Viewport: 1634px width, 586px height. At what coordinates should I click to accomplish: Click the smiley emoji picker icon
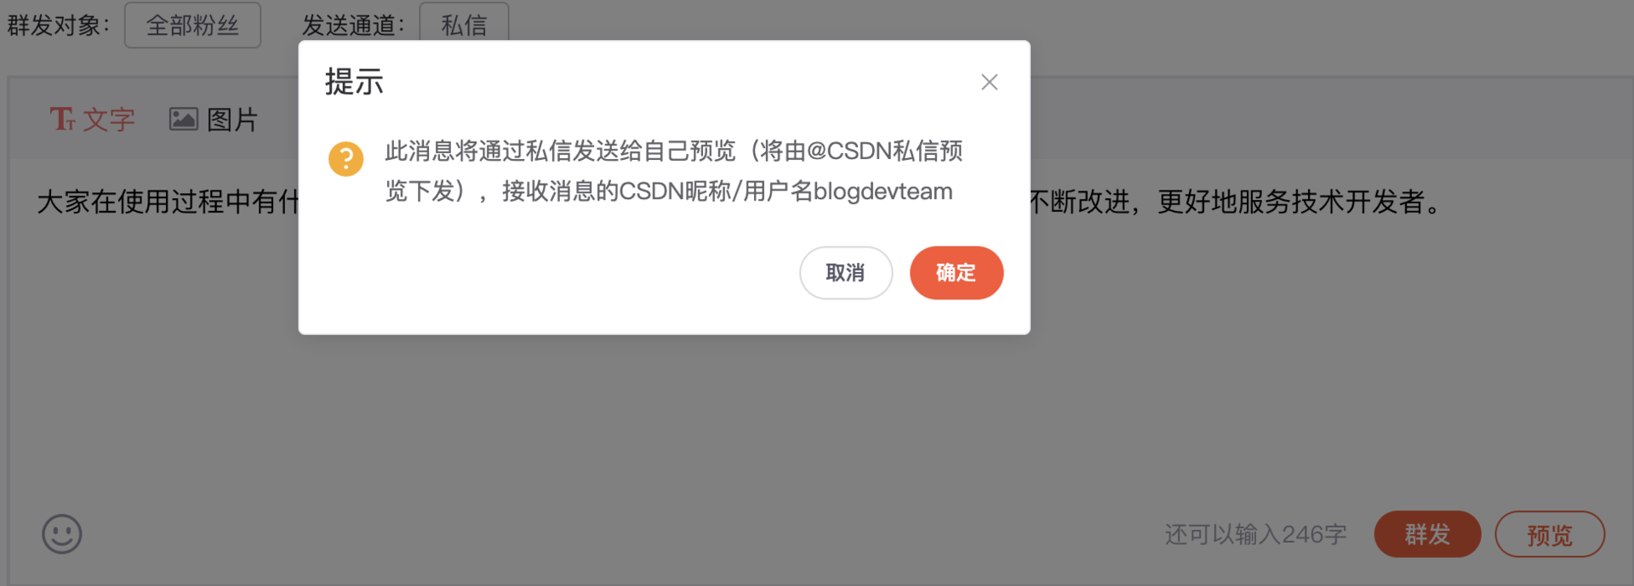[x=62, y=534]
